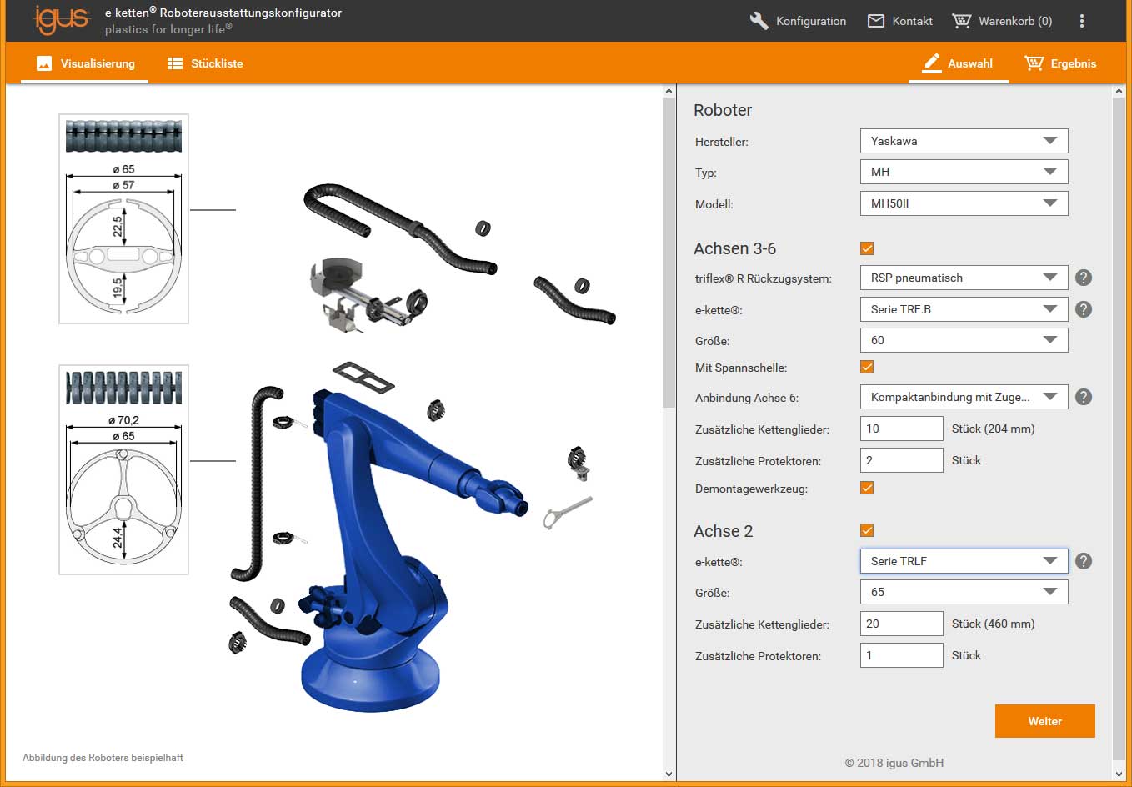
Task: Open the Achse 2 Größe dropdown
Action: tap(964, 592)
